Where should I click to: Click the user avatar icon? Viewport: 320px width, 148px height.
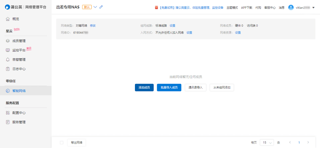[x=291, y=7]
